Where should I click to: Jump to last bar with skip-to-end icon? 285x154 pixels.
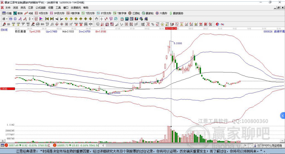pyautogui.click(x=52, y=19)
